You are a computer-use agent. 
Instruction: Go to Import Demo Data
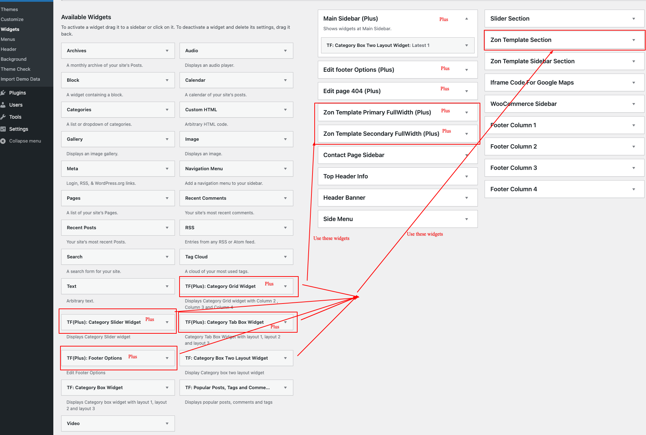20,79
